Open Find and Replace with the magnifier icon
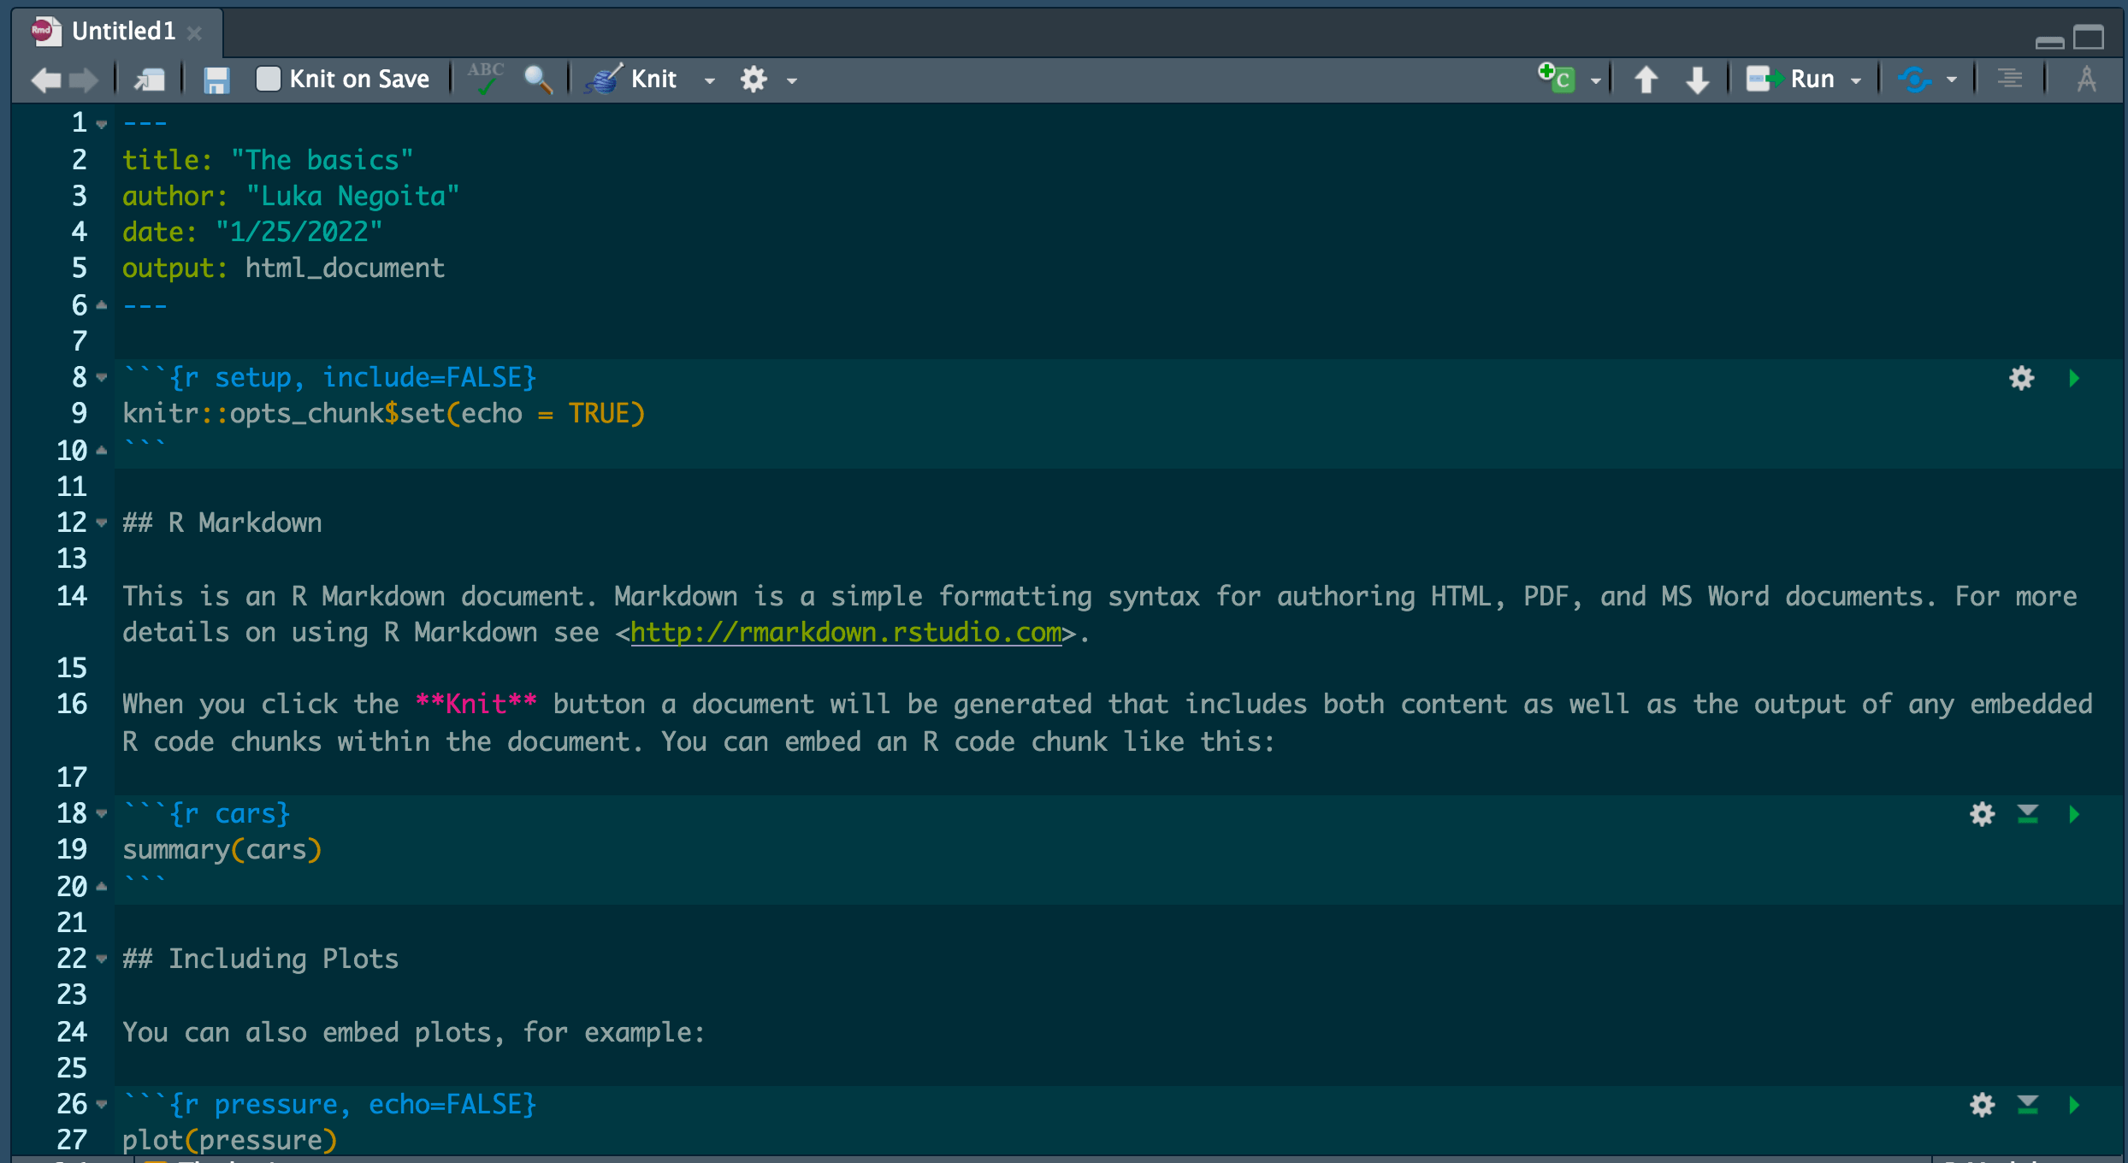2128x1163 pixels. coord(539,79)
